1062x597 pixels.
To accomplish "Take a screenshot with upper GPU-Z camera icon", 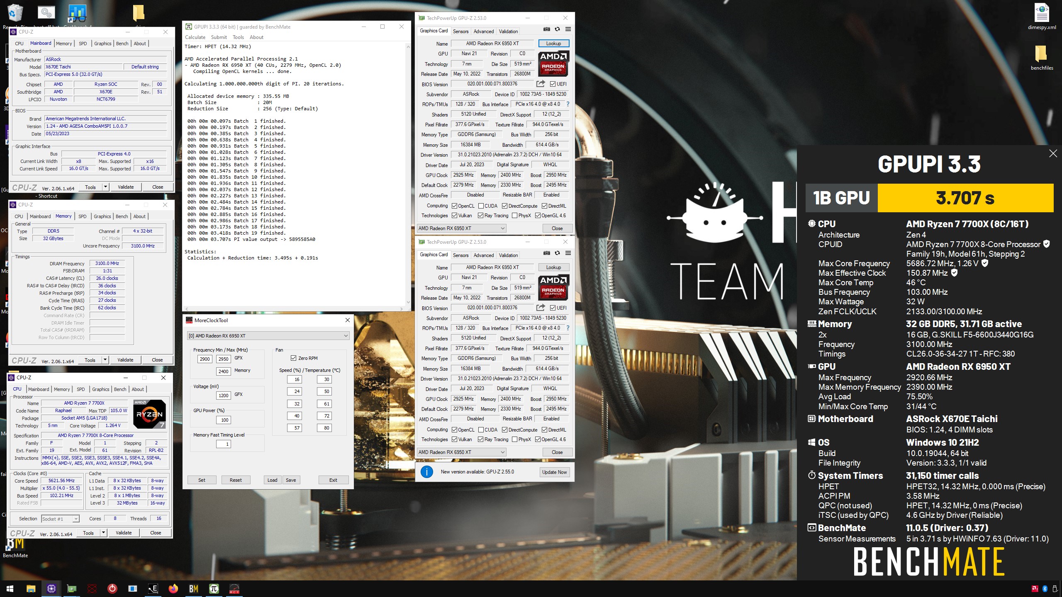I will 546,29.
